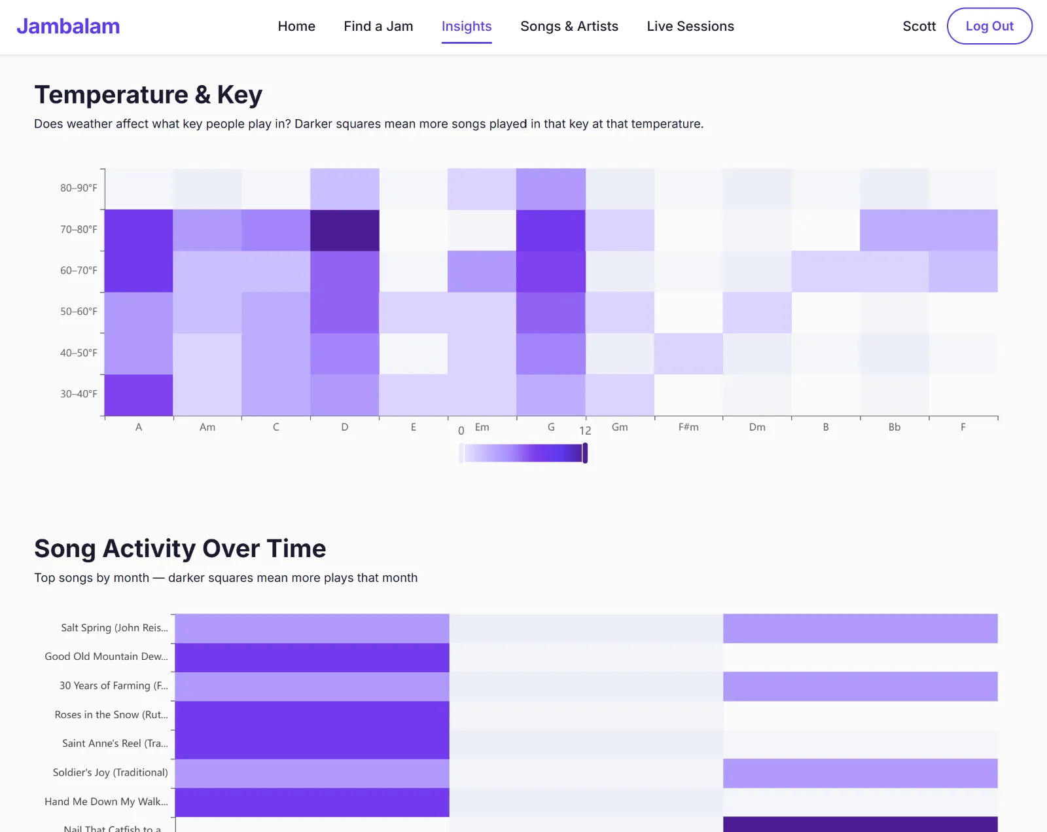Screen dimensions: 1047x832
Task: Click the color legend gradient bar
Action: (523, 453)
